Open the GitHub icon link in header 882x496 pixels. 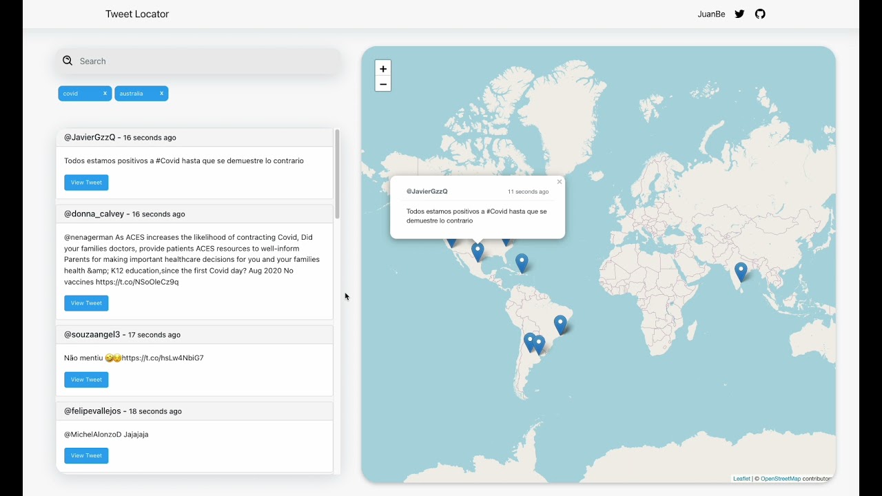pyautogui.click(x=760, y=14)
